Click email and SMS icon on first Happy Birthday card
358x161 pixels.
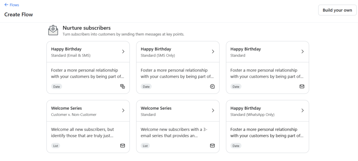point(122,87)
